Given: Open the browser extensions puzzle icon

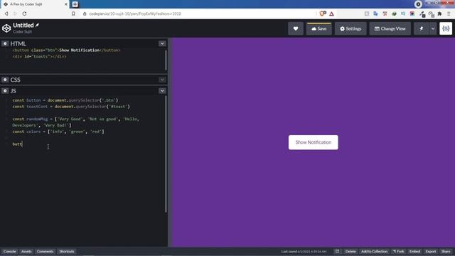Looking at the screenshot, I should pos(439,14).
